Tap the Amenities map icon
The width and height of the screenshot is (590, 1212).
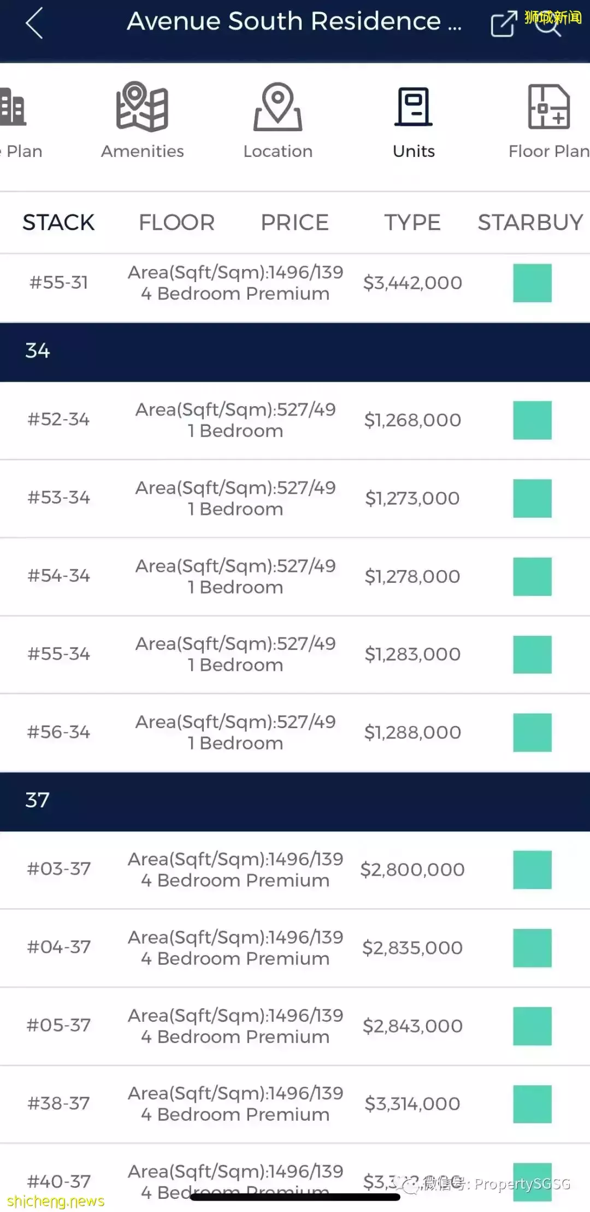click(x=142, y=107)
